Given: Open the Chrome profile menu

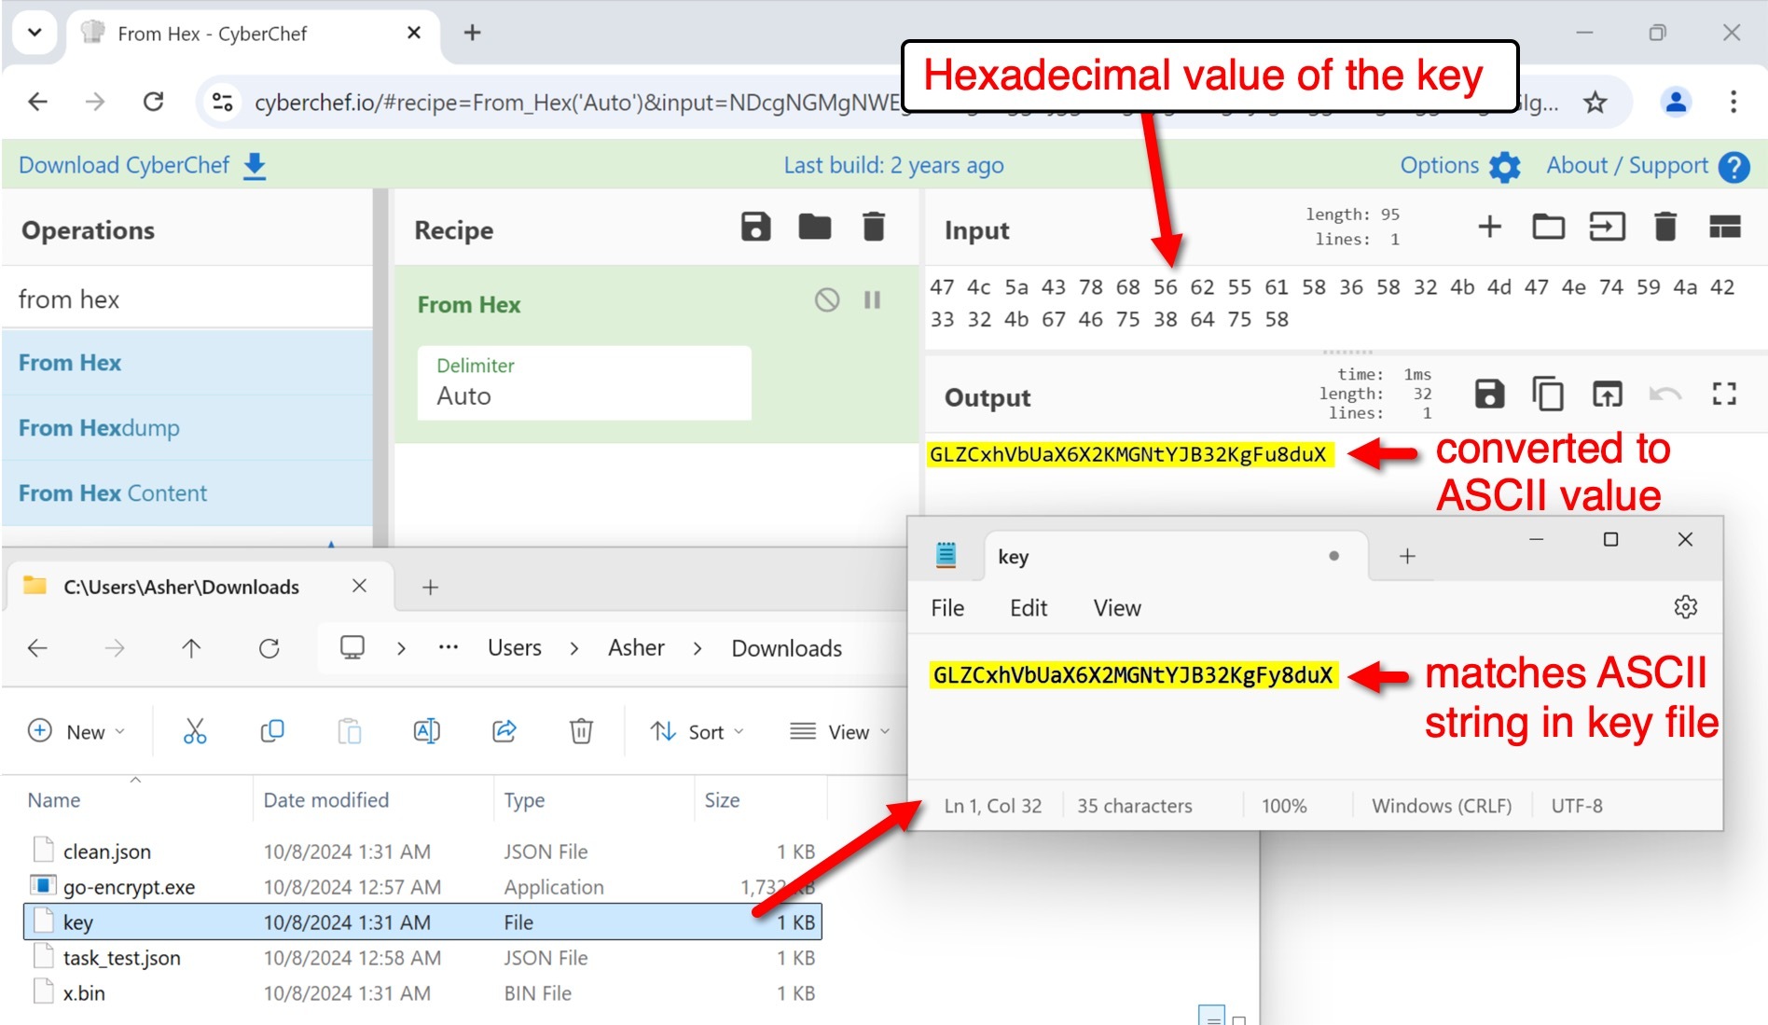Looking at the screenshot, I should pyautogui.click(x=1676, y=102).
